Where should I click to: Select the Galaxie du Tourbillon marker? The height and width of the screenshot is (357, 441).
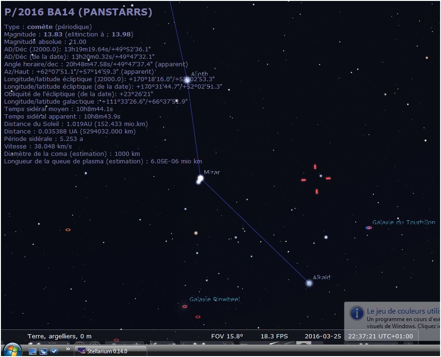(369, 228)
